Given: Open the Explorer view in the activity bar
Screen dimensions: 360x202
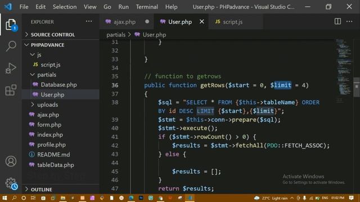Looking at the screenshot, I should (x=11, y=25).
